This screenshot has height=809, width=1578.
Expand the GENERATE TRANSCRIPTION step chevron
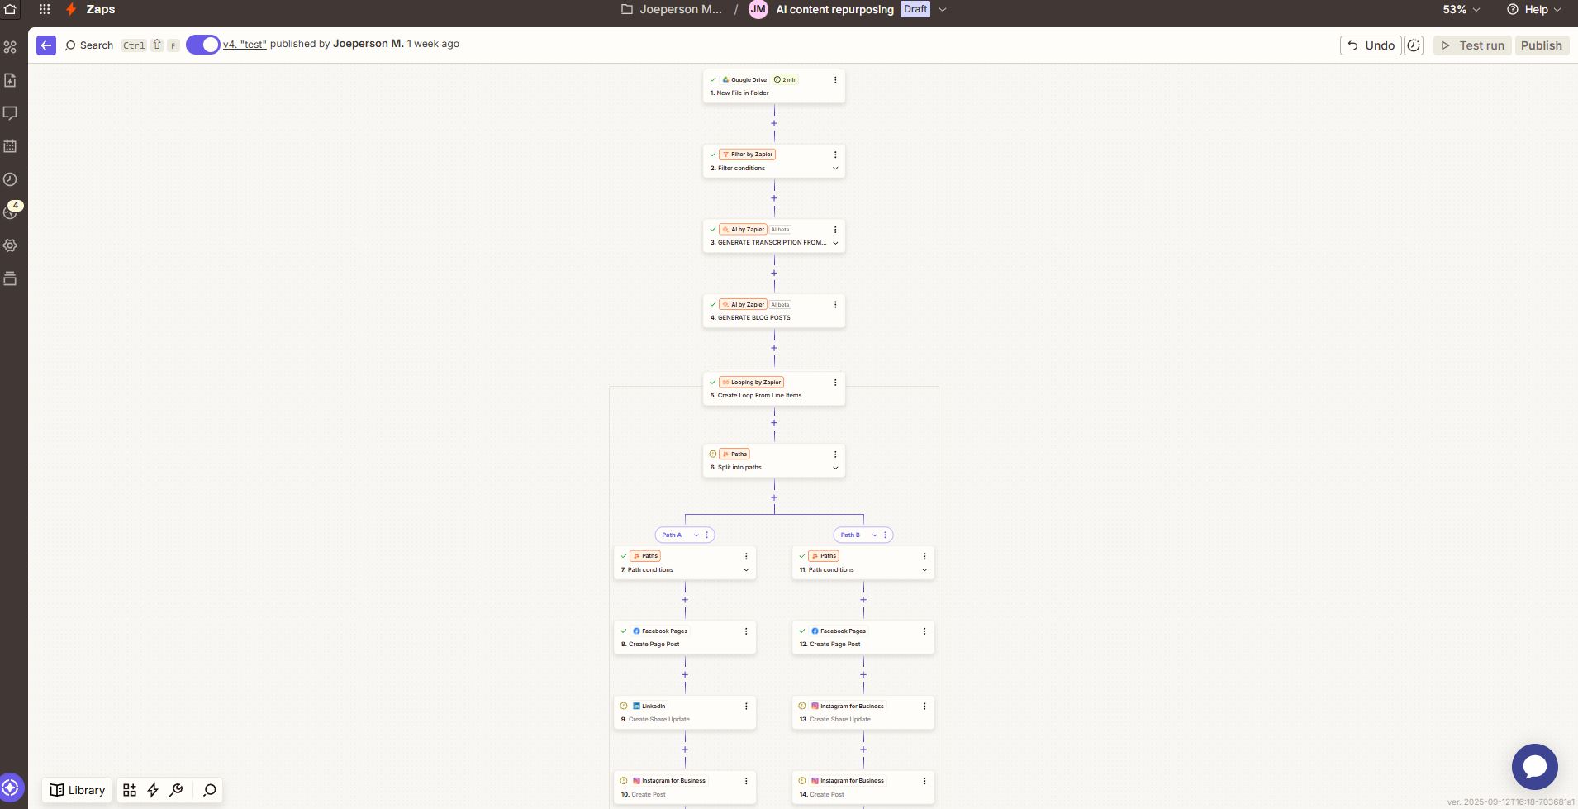click(x=835, y=243)
